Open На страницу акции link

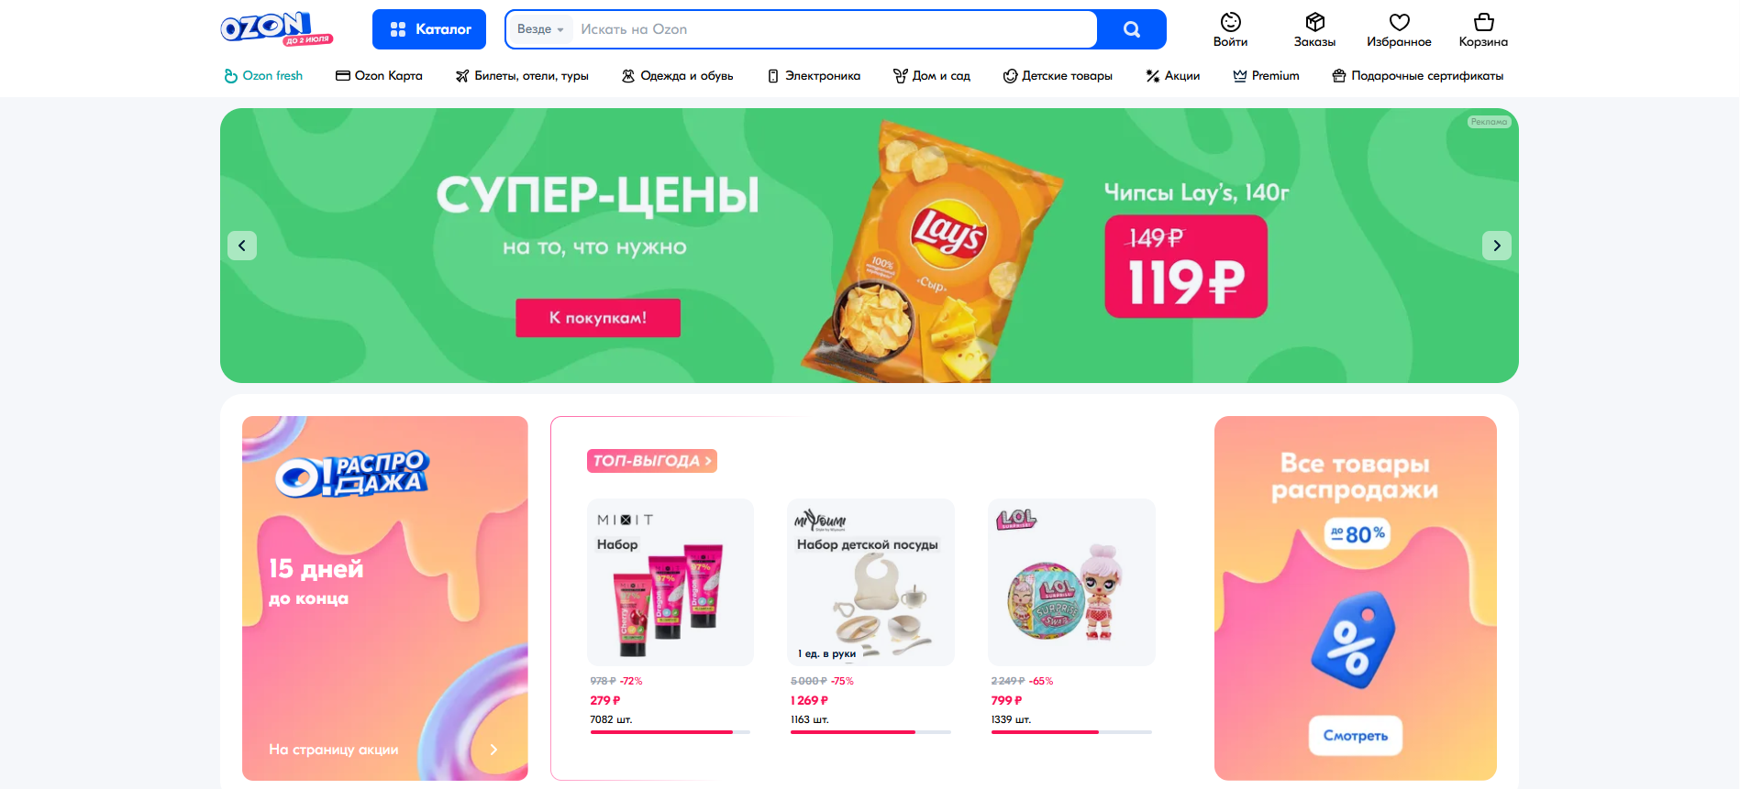pyautogui.click(x=334, y=750)
